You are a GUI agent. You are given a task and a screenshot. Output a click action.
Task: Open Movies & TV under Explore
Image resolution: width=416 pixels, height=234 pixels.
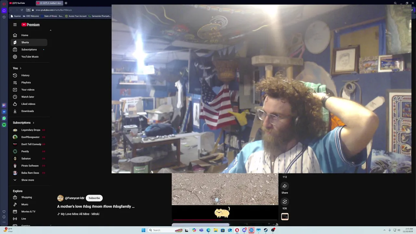[x=29, y=212]
